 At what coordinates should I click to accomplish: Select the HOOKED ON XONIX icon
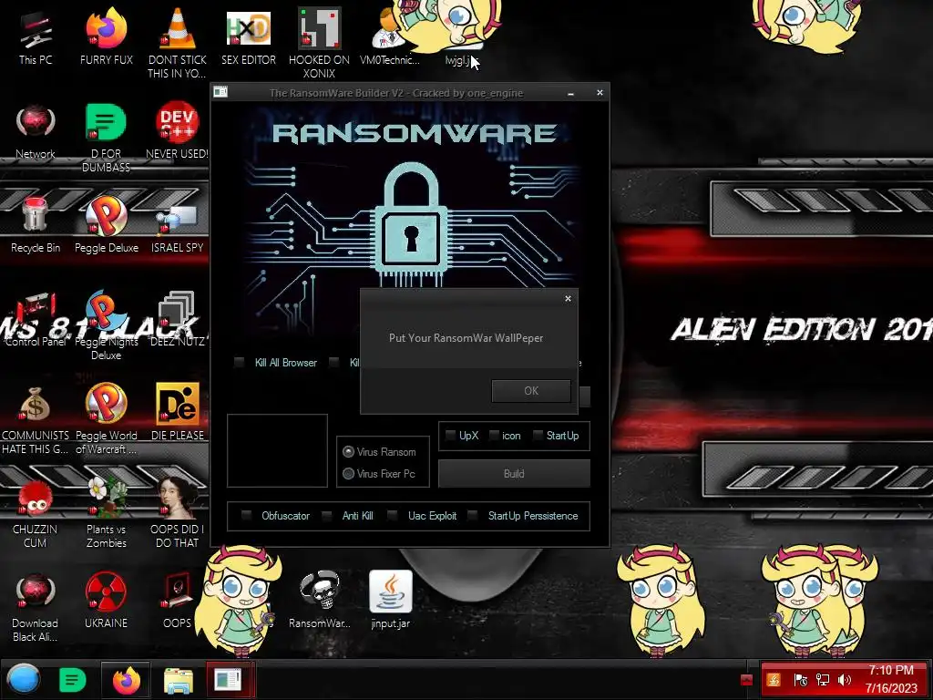point(319,43)
